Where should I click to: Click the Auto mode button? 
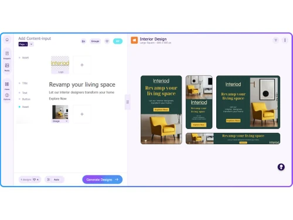(56, 180)
